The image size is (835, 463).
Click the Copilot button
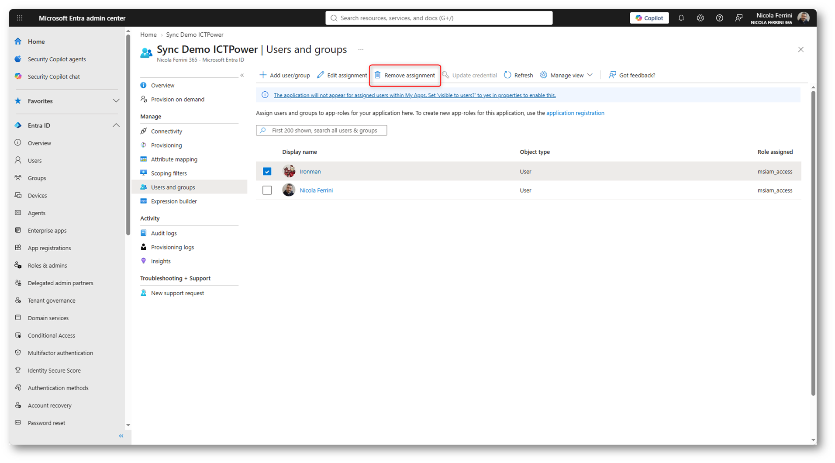click(x=649, y=18)
